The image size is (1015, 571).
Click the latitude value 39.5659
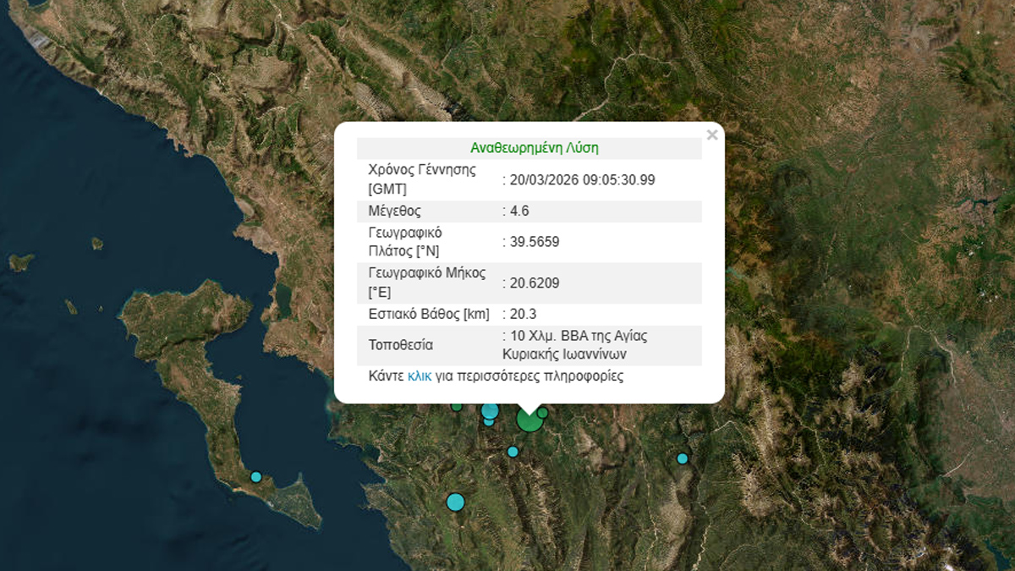(534, 242)
